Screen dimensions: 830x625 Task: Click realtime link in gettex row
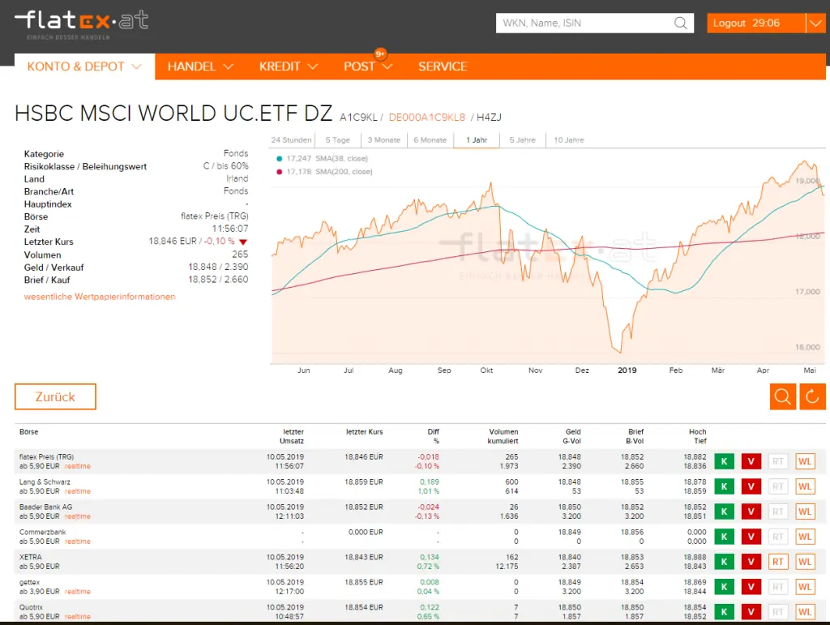(x=78, y=592)
